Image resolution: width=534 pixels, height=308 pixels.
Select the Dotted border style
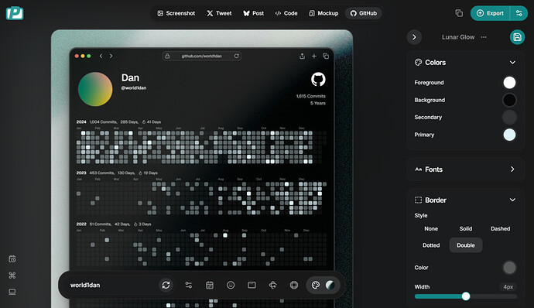click(431, 245)
